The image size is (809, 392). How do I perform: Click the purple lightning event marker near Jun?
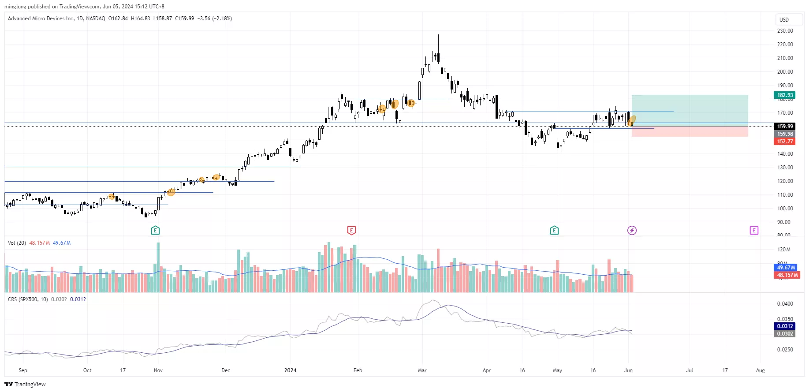pyautogui.click(x=632, y=230)
